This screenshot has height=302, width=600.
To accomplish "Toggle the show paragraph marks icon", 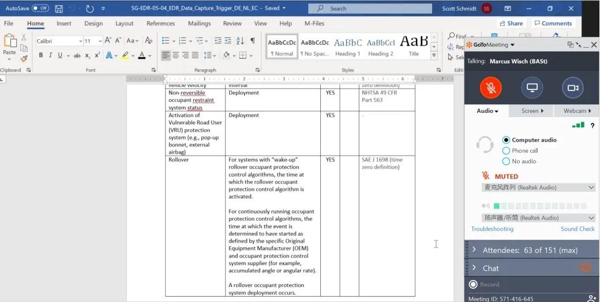I will [253, 40].
